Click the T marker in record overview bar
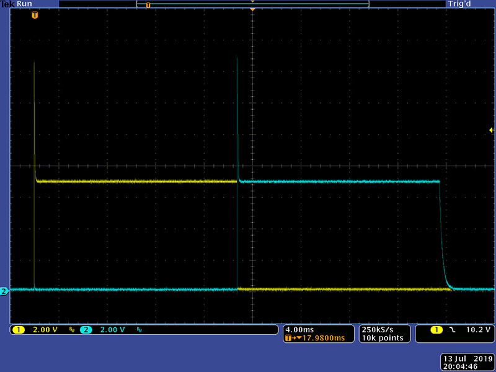Screen dimensions: 496x372 coord(148,5)
